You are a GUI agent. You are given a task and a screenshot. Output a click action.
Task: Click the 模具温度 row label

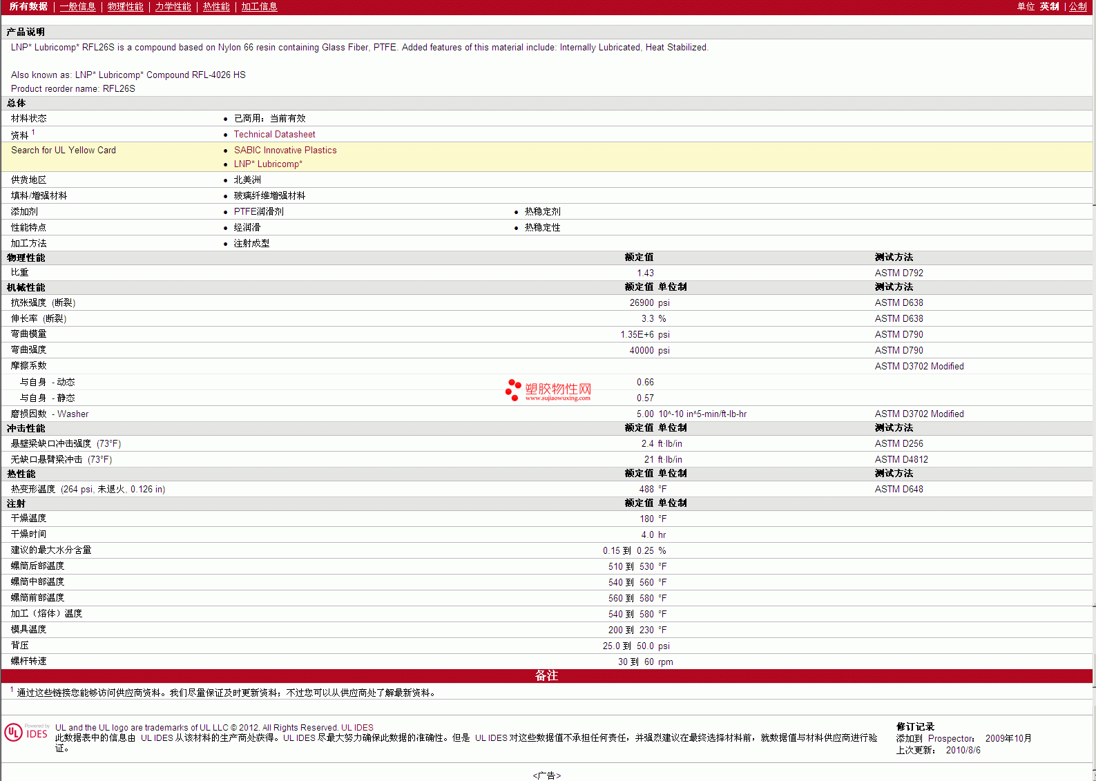point(28,630)
